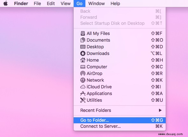Click the Forward menu item
Image resolution: width=188 pixels, height=137 pixels.
(x=120, y=17)
